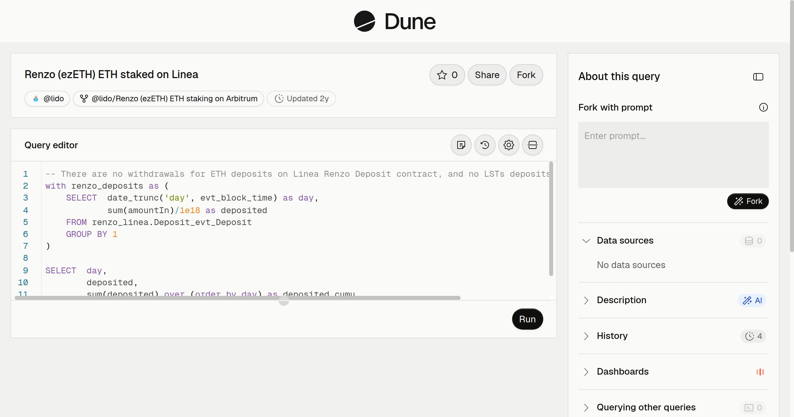
Task: Click the 'with renzo_deposits as (' line
Action: pos(107,186)
